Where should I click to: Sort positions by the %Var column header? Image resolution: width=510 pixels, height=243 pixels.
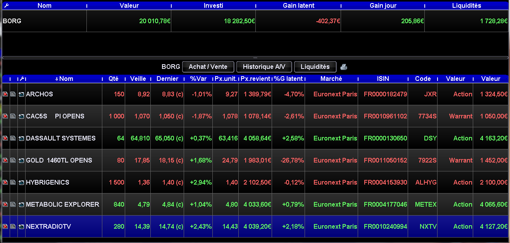click(198, 79)
